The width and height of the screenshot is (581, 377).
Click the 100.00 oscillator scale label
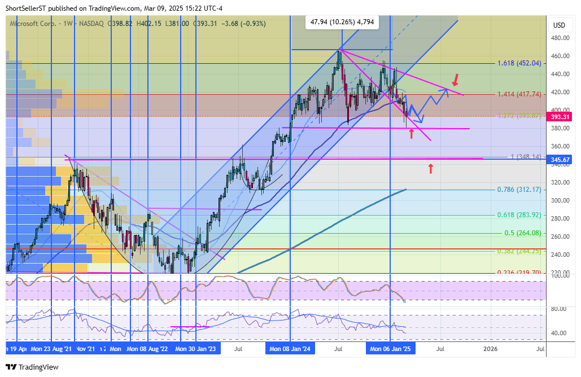click(x=560, y=275)
